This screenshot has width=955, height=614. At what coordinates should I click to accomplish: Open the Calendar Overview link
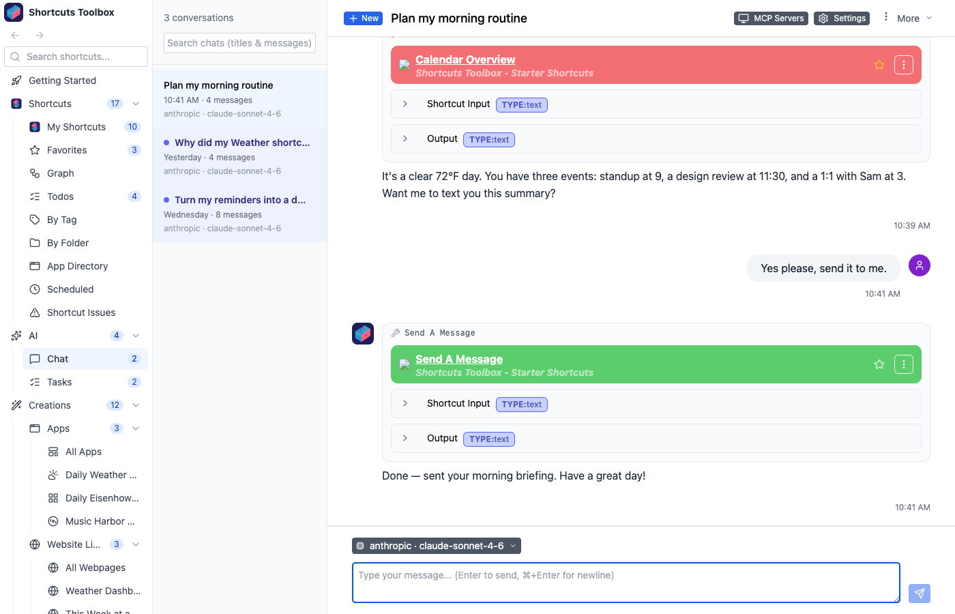click(x=465, y=59)
